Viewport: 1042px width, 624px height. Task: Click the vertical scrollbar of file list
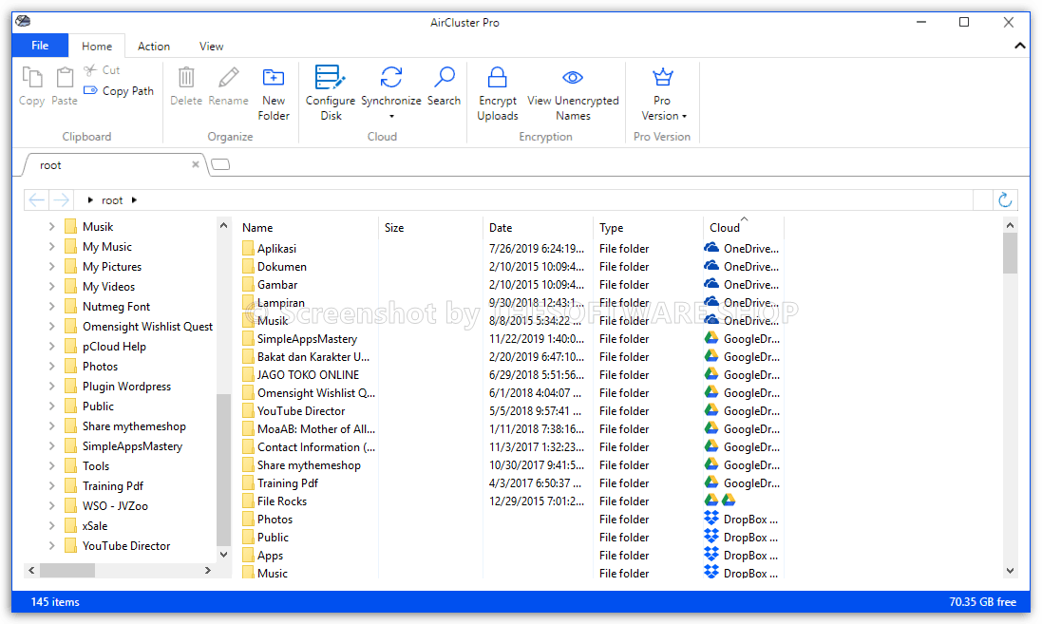[x=1010, y=399]
